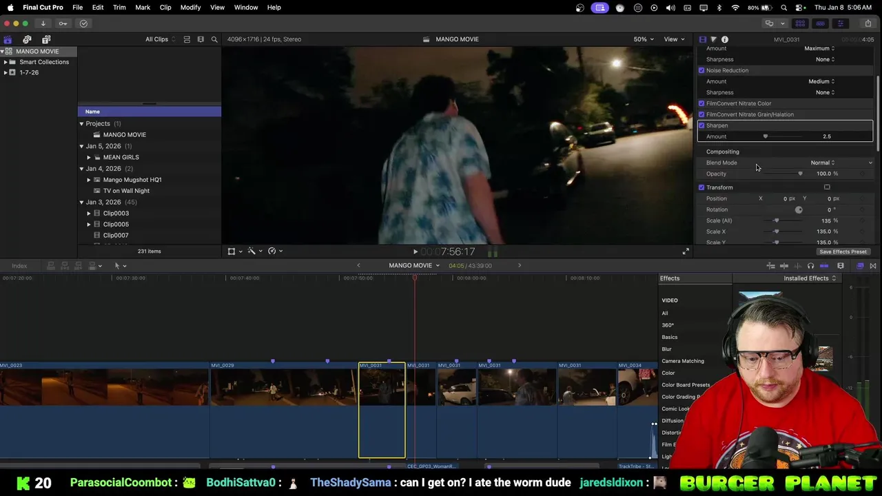
Task: Show Titles and Generators sidebar icon
Action: pos(46,39)
